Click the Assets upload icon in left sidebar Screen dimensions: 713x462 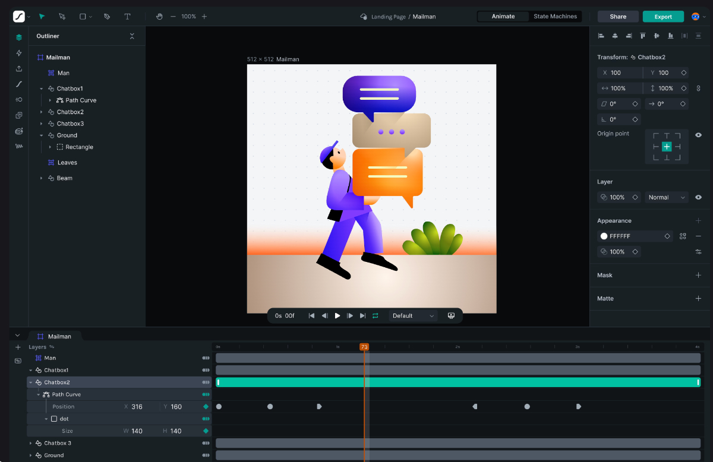point(18,68)
